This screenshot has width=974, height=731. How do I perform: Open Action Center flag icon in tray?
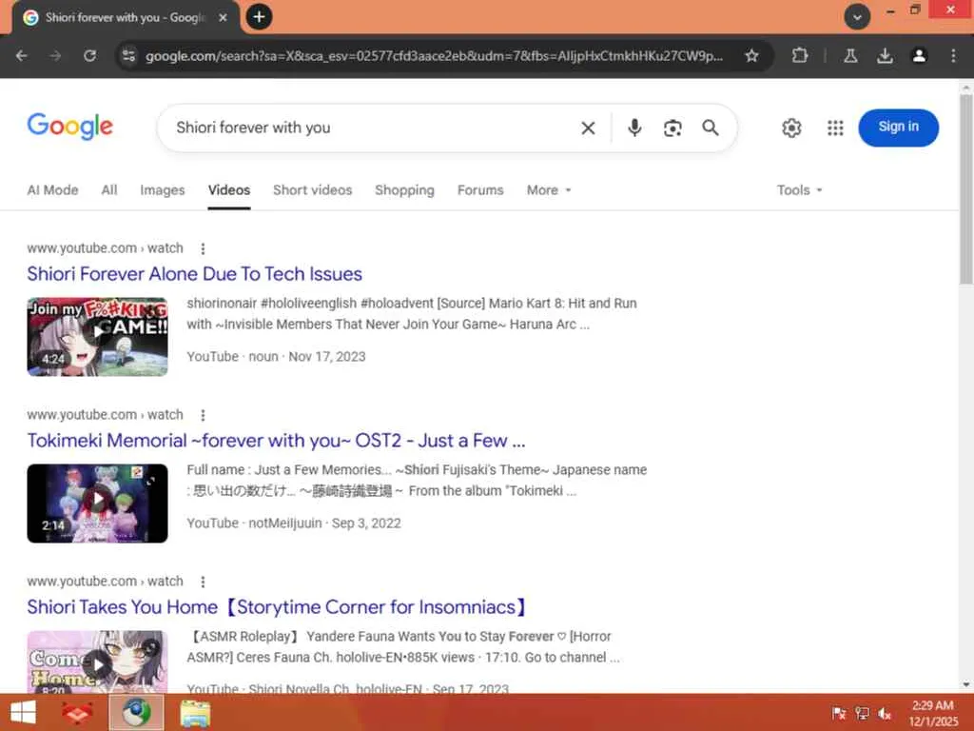coord(839,714)
